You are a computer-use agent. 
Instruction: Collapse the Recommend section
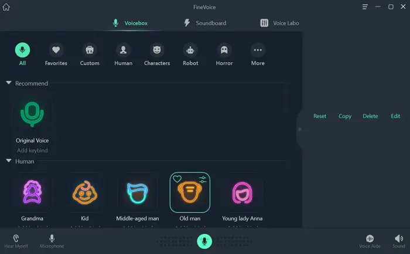point(9,83)
